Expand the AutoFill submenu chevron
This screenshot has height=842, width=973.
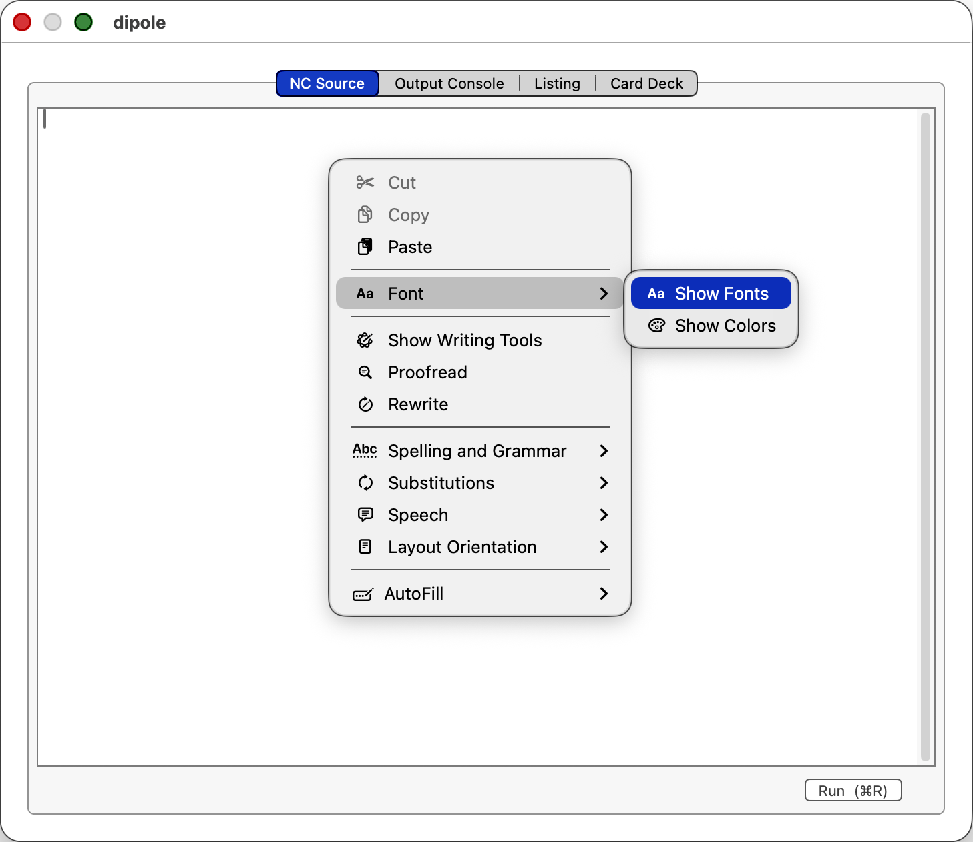click(604, 594)
